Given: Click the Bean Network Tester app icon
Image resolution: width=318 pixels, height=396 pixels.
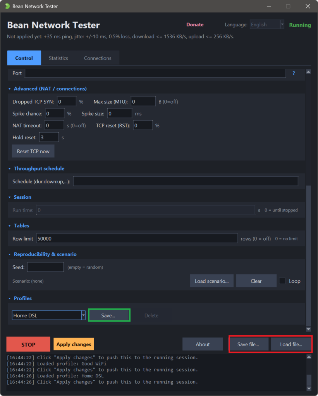Looking at the screenshot, I should [7, 6].
